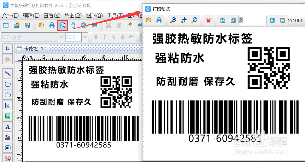Open print preview with the magnifier page icon
Image resolution: width=305 pixels, height=162 pixels.
[x=63, y=25]
